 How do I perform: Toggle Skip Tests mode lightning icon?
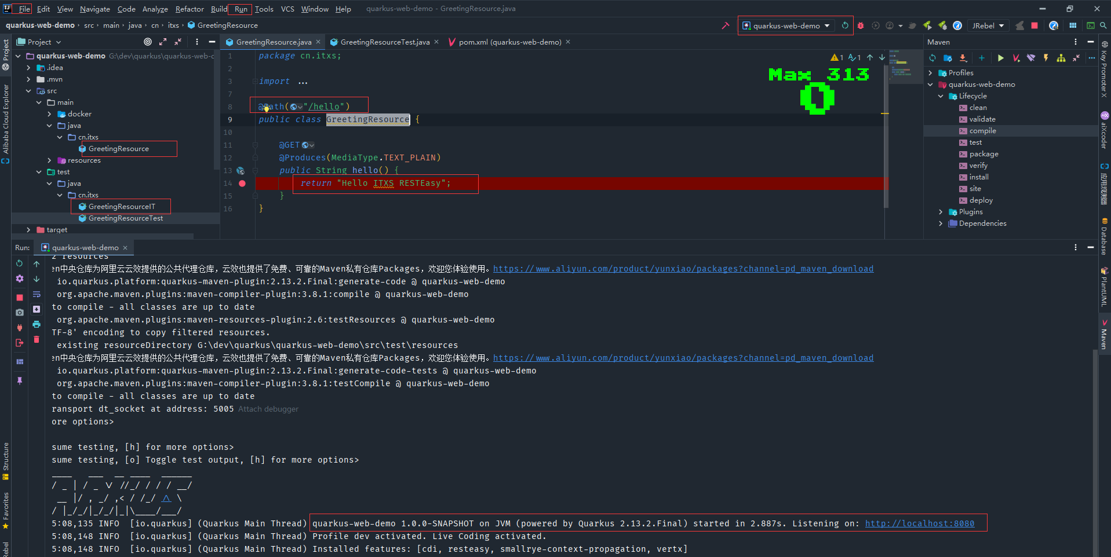point(1046,58)
